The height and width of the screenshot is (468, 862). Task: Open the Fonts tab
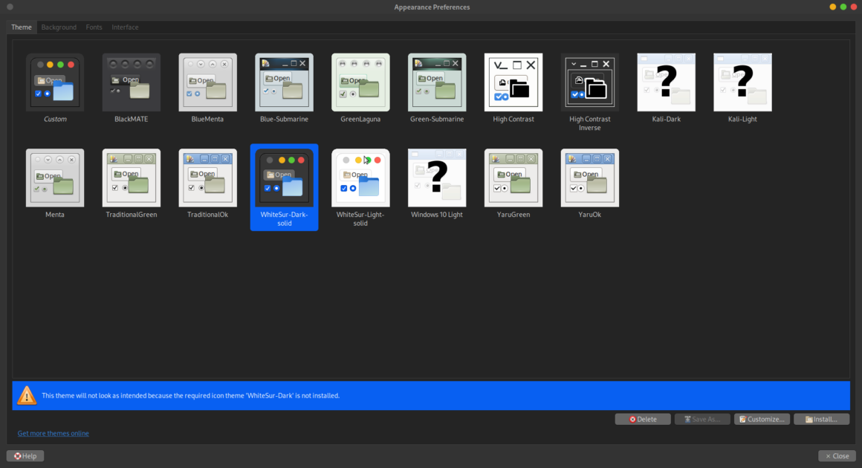coord(94,27)
